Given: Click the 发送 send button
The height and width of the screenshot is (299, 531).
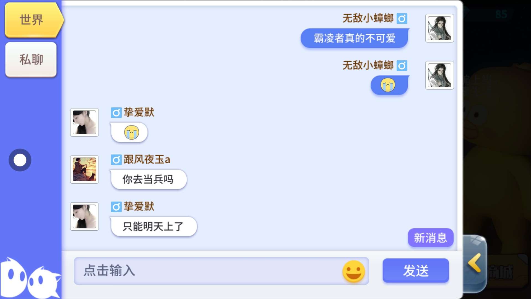Looking at the screenshot, I should point(416,270).
